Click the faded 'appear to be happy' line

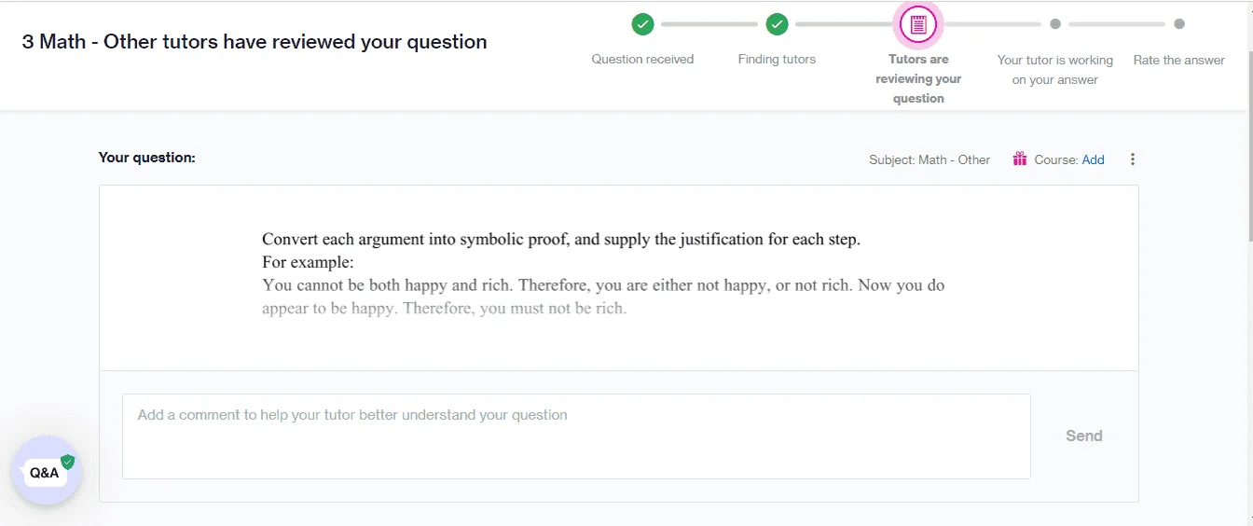point(444,308)
